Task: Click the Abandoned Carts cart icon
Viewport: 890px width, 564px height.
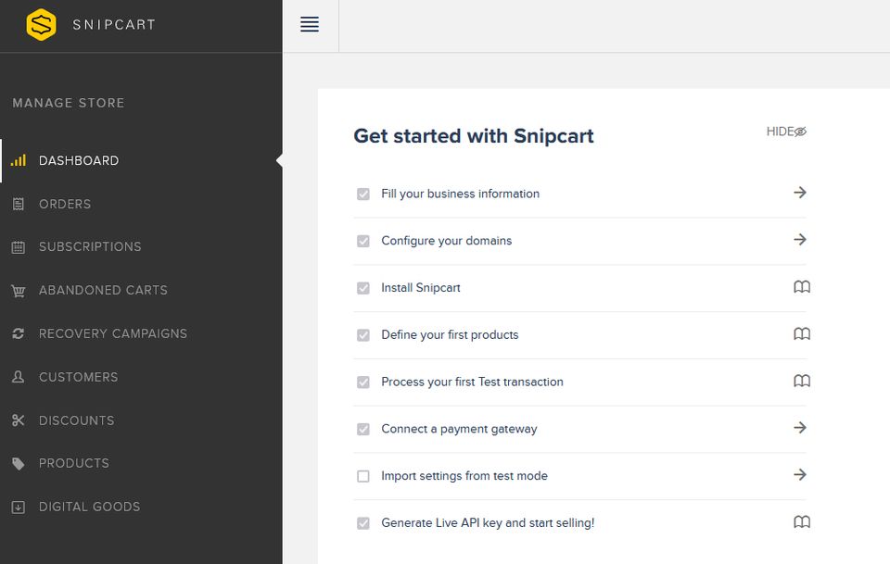Action: click(18, 290)
